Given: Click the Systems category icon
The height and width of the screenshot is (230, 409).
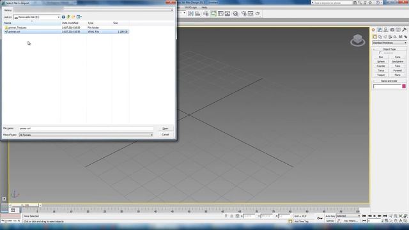Looking at the screenshot, I should [x=405, y=37].
